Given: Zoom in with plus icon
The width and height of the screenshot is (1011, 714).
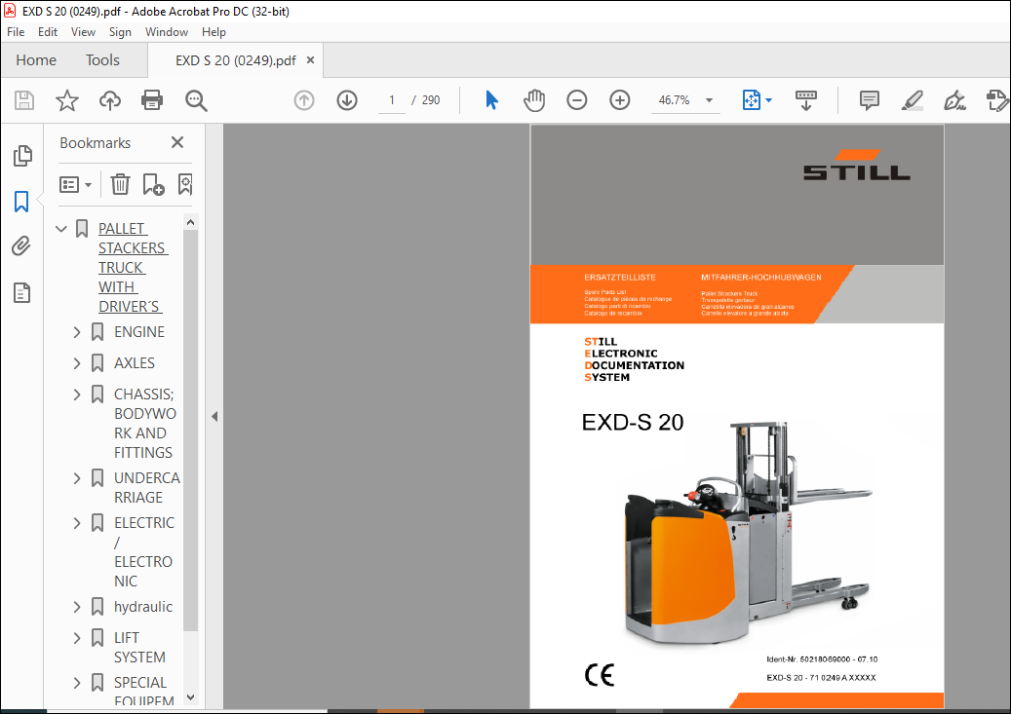Looking at the screenshot, I should pyautogui.click(x=620, y=100).
